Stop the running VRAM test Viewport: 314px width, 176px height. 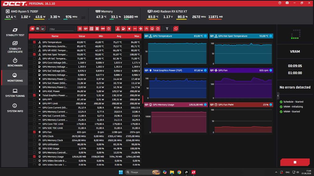(x=295, y=162)
